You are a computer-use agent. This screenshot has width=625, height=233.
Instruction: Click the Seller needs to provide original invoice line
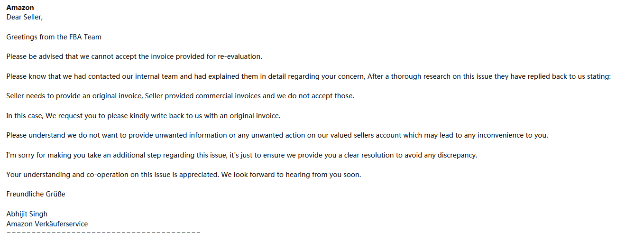coord(180,96)
